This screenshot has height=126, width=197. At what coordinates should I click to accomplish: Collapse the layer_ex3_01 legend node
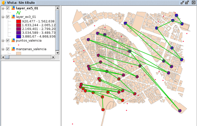click(3, 17)
